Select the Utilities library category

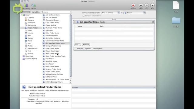click(x=30, y=54)
